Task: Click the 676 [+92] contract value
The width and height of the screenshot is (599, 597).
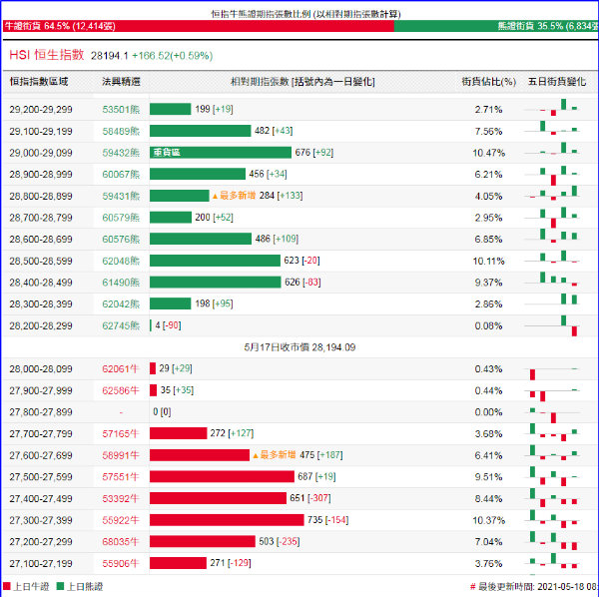Action: coord(314,153)
